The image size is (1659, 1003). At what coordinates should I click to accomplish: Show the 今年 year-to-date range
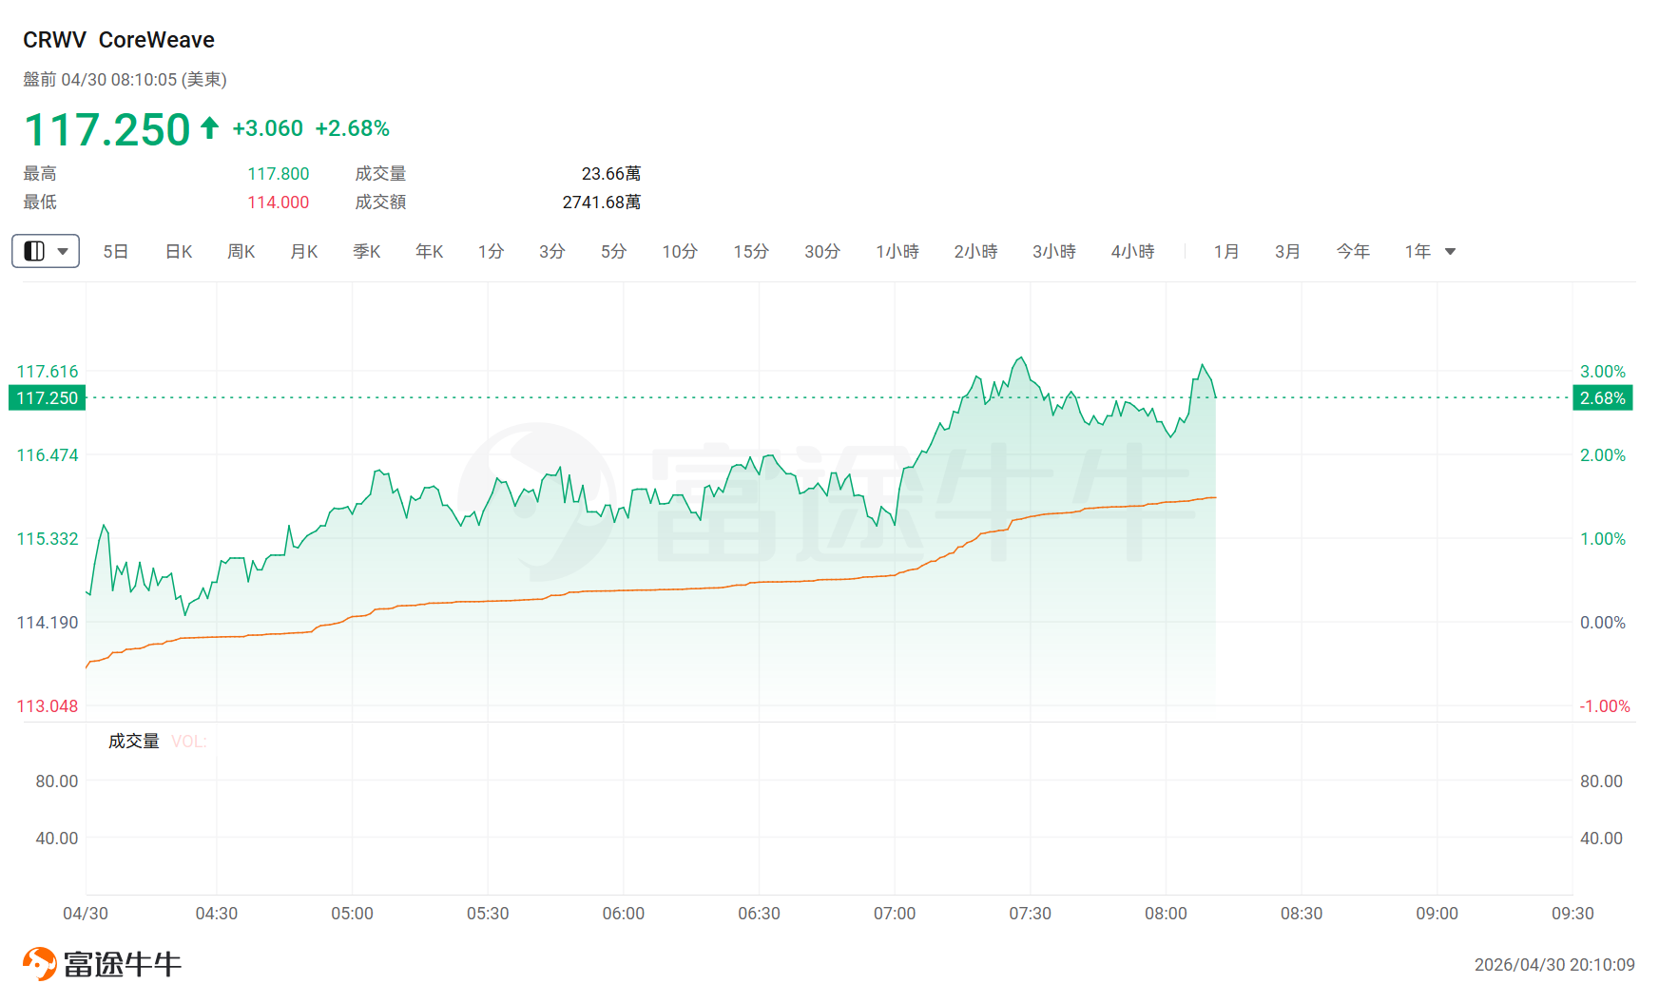pyautogui.click(x=1353, y=251)
